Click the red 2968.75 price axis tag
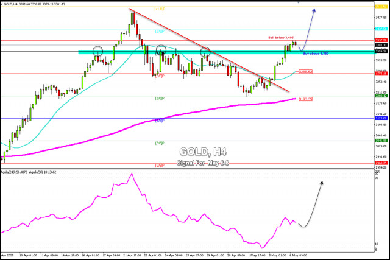The image size is (390, 260). (381, 163)
